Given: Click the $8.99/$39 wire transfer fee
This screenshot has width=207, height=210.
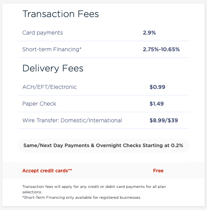Looking at the screenshot, I should point(164,120).
